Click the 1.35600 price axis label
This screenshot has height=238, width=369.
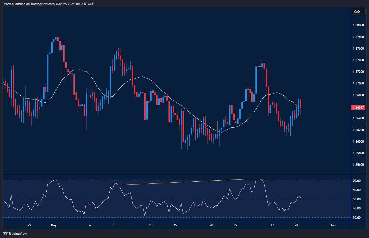coord(358,165)
